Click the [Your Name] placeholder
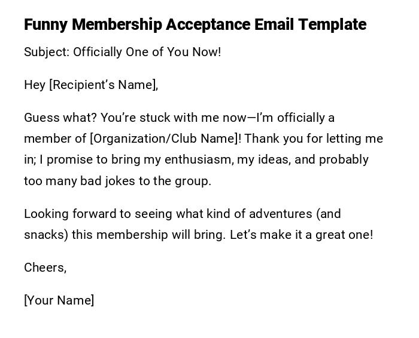Viewport: 419px width, 338px height. click(59, 300)
